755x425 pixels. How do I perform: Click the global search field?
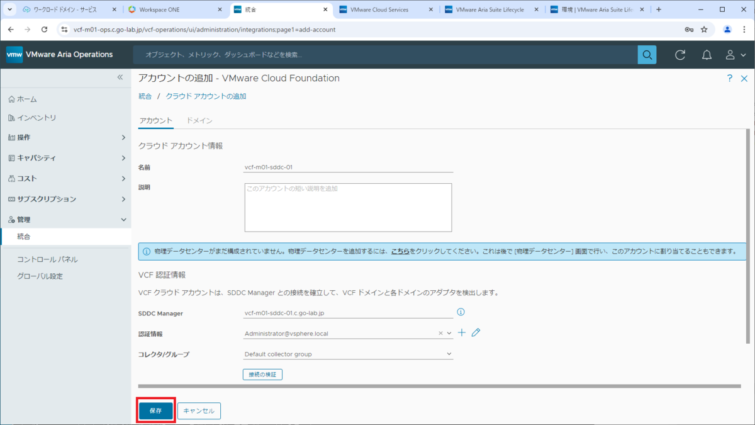point(385,55)
